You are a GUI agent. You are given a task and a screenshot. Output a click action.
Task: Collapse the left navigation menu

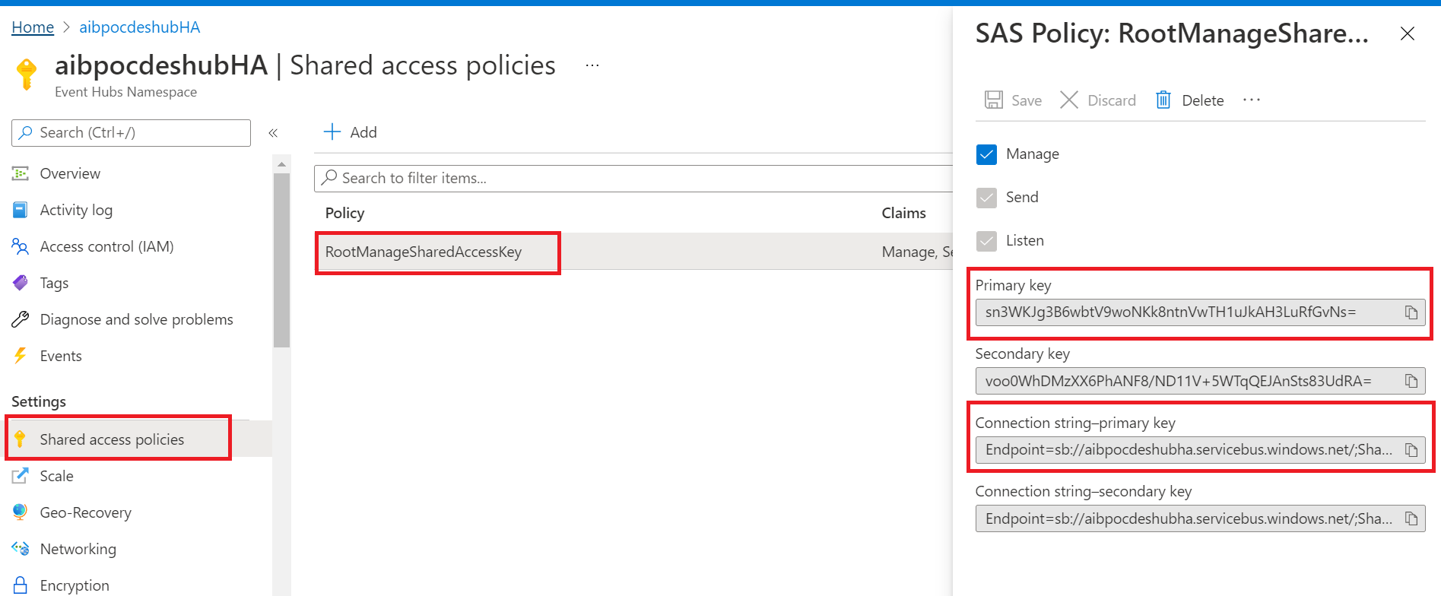pyautogui.click(x=273, y=133)
